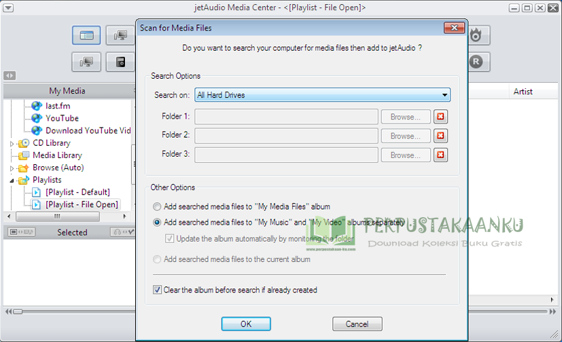Image resolution: width=562 pixels, height=342 pixels.
Task: Toggle clear the album before search checkbox
Action: point(157,290)
